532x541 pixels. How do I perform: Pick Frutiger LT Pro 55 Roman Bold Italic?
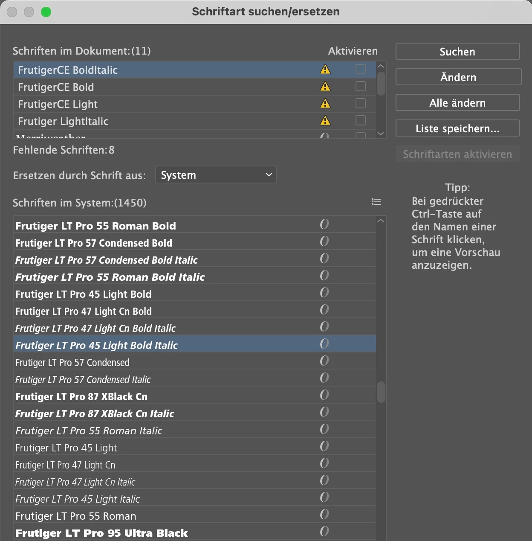click(194, 276)
